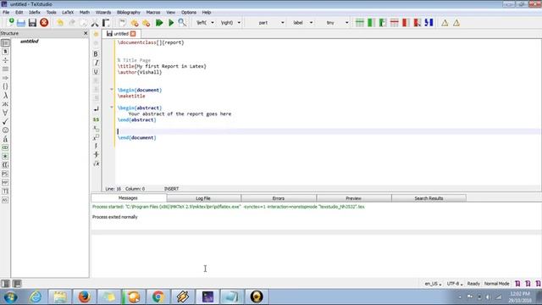
Task: Select untitled entry in Structure tree
Action: pyautogui.click(x=29, y=42)
